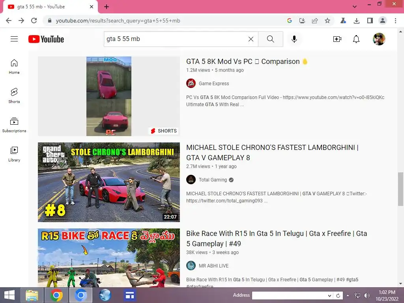
Task: Click the Google icon in address bar
Action: (x=289, y=21)
